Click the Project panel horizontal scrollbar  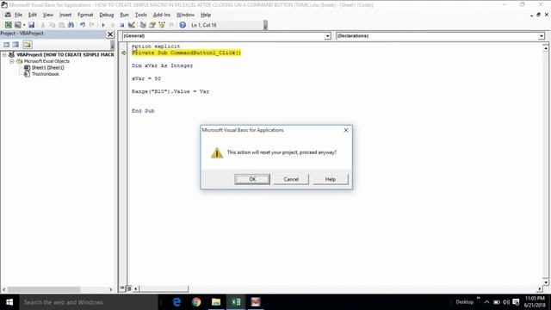coord(44,289)
